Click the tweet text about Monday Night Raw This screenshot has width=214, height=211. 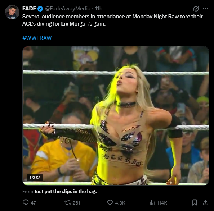(112, 20)
